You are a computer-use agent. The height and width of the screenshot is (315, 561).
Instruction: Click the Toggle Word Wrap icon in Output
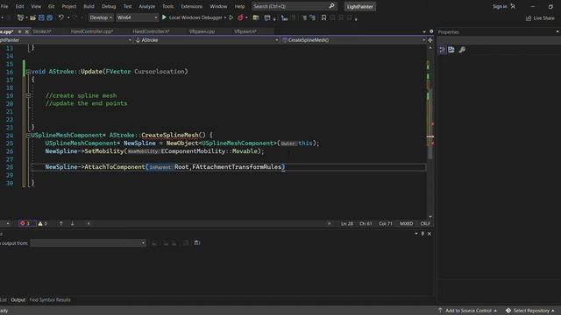click(197, 242)
